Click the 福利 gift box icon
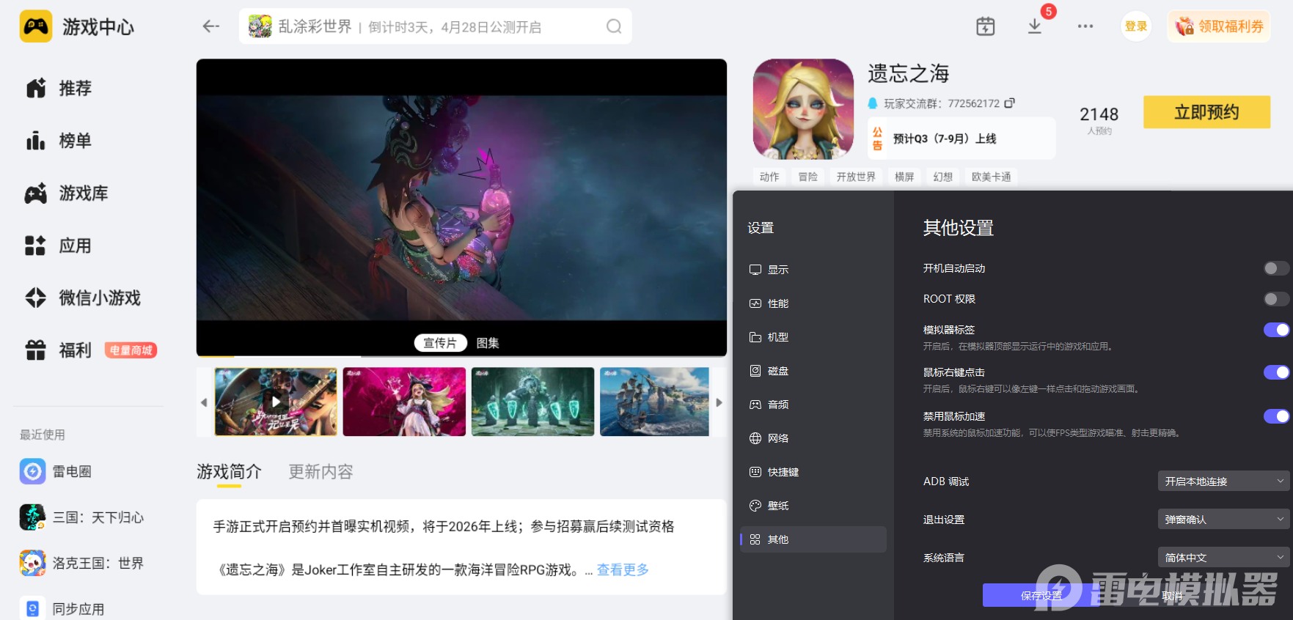1293x620 pixels. (36, 350)
